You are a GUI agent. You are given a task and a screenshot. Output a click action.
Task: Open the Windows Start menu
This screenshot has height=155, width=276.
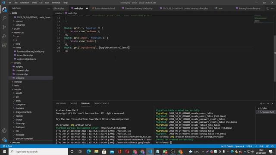tap(4, 152)
